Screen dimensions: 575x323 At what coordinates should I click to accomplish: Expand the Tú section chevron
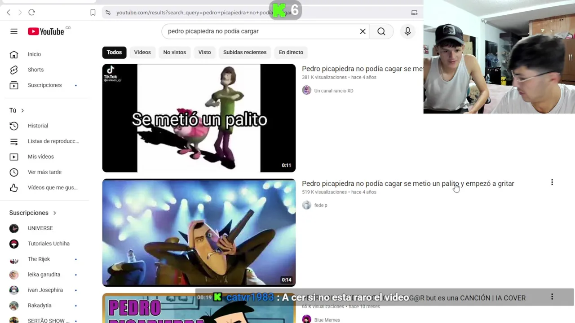(22, 110)
